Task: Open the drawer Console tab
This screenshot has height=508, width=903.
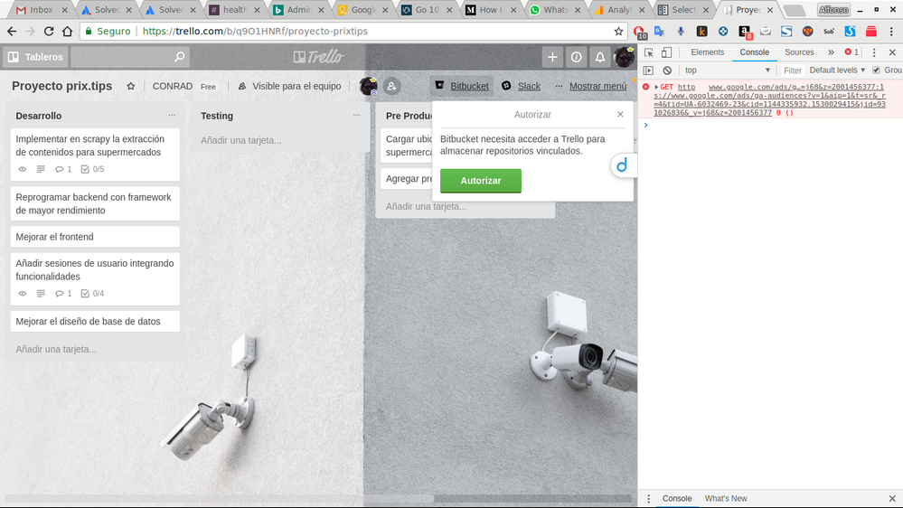Action: tap(677, 499)
